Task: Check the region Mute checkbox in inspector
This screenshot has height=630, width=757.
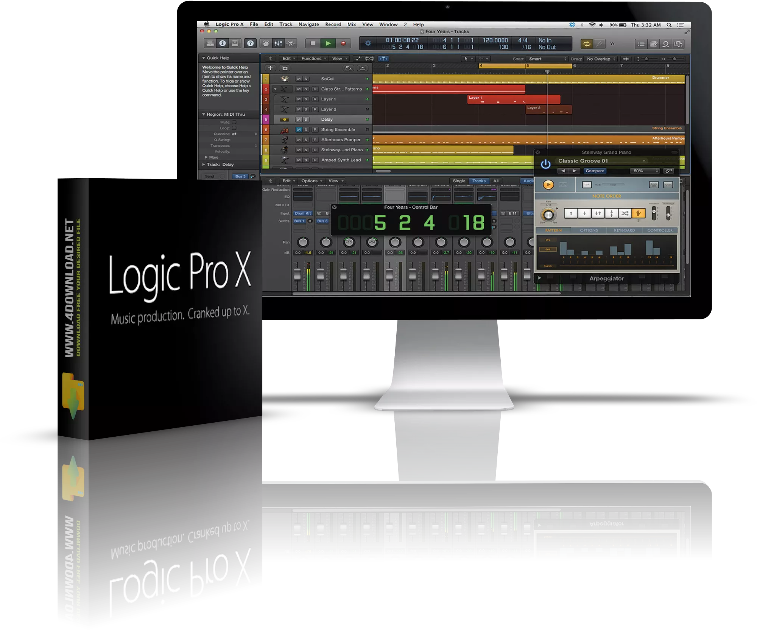Action: pos(234,122)
